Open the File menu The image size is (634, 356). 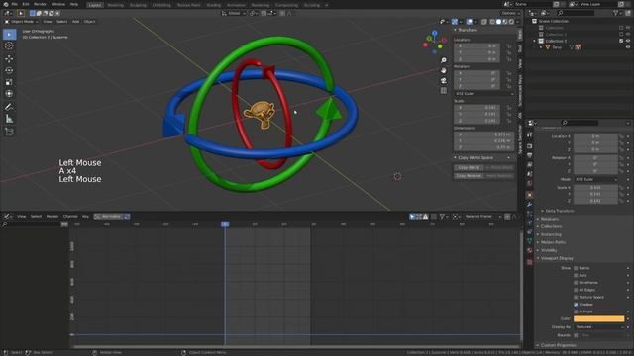[15, 4]
